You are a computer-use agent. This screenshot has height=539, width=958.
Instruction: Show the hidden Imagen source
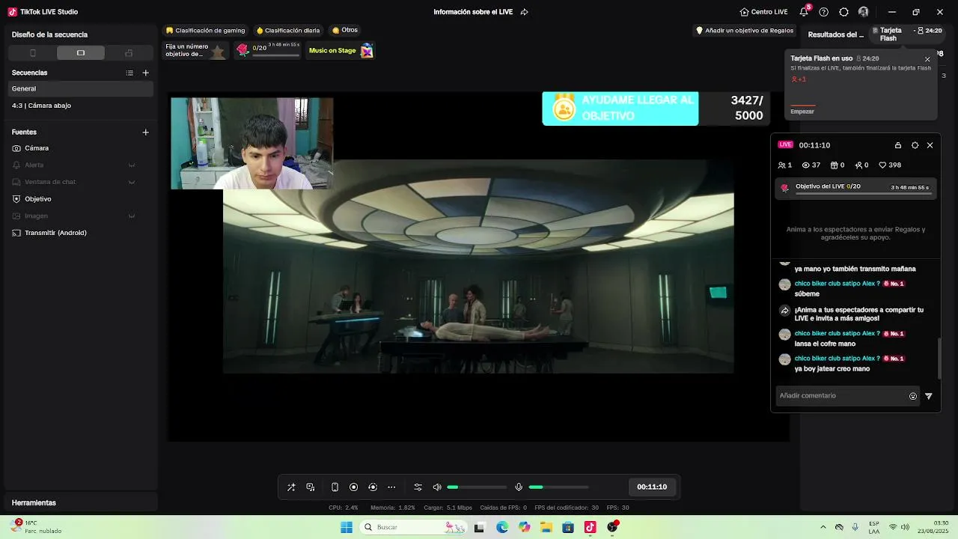(x=132, y=216)
